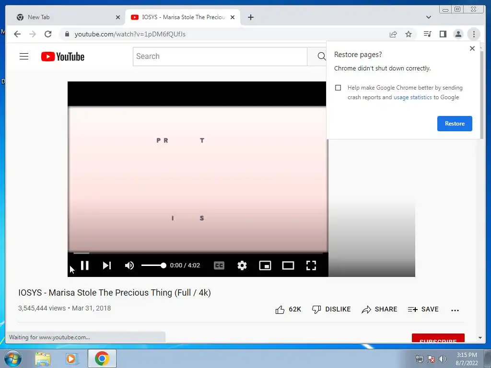Click the page scroll down arrow

point(480,338)
